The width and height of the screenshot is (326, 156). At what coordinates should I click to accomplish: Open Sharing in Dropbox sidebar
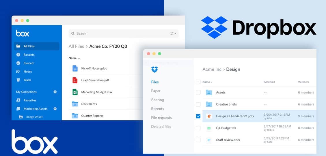(x=157, y=100)
